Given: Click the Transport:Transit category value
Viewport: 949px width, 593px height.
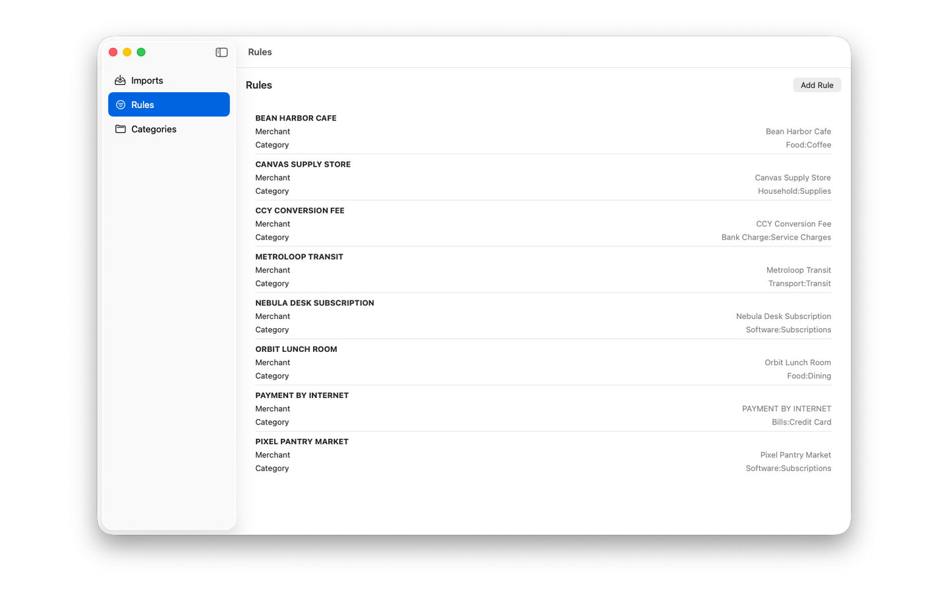Looking at the screenshot, I should (799, 283).
